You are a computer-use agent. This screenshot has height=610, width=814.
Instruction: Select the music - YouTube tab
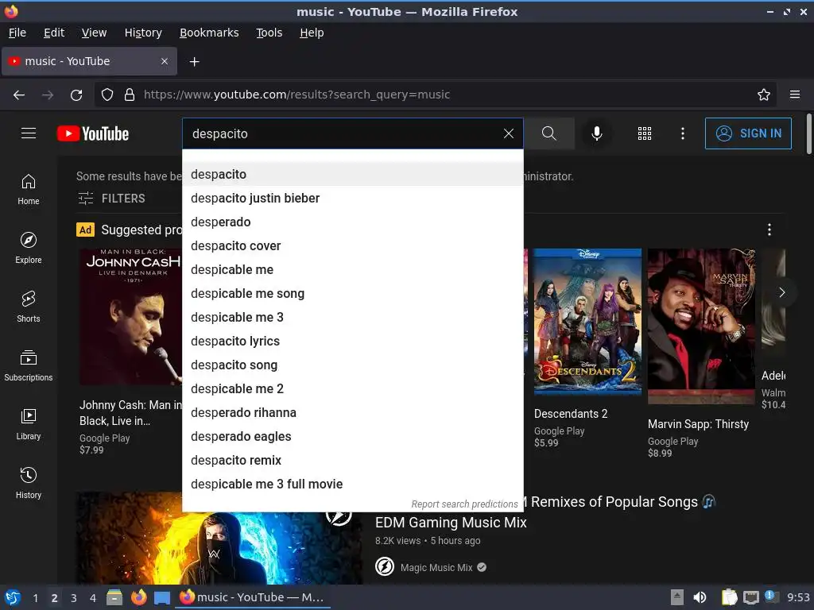click(x=89, y=61)
